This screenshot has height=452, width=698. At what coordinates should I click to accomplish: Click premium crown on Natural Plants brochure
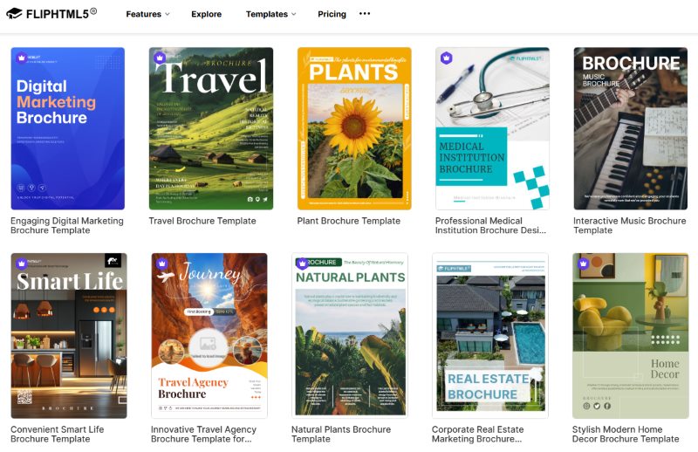(303, 264)
